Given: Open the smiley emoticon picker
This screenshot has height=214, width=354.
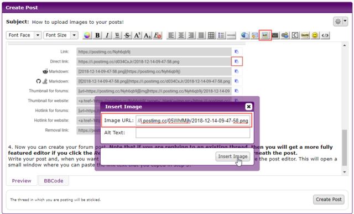Looking at the screenshot, I should coord(315,35).
